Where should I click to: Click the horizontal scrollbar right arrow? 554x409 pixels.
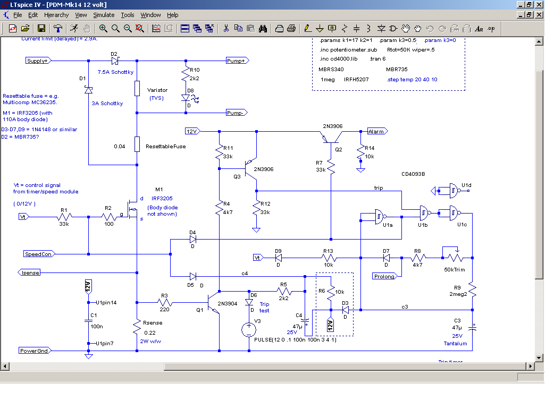(530, 367)
